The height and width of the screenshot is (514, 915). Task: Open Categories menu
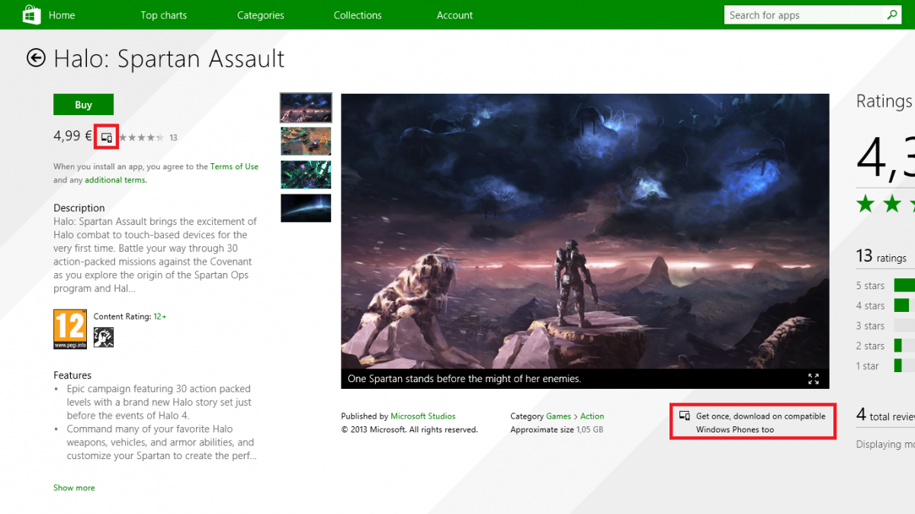click(261, 15)
